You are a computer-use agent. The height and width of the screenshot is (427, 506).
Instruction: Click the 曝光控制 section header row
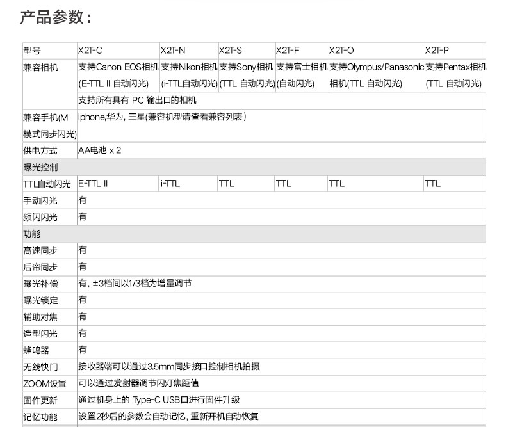254,167
